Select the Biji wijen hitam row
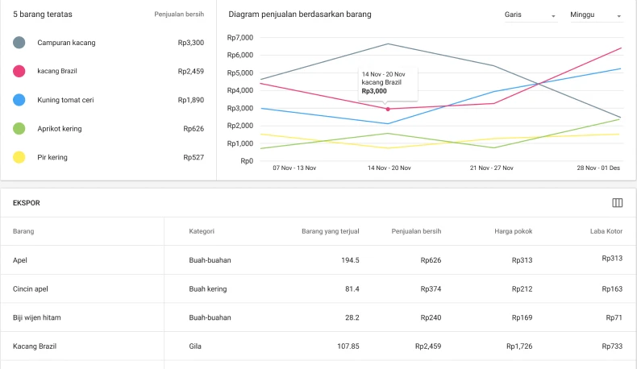This screenshot has width=637, height=369. pyautogui.click(x=318, y=317)
